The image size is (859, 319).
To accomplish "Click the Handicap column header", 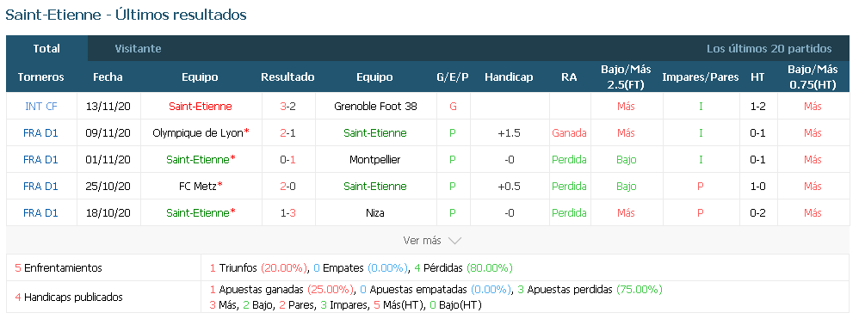I will (509, 77).
